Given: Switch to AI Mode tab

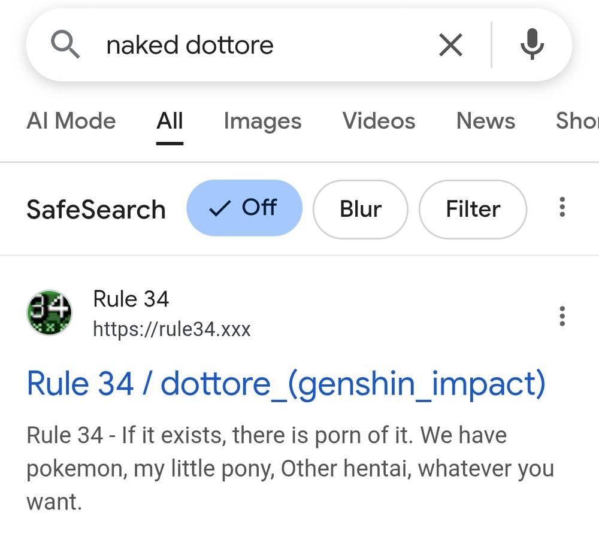Looking at the screenshot, I should point(71,121).
